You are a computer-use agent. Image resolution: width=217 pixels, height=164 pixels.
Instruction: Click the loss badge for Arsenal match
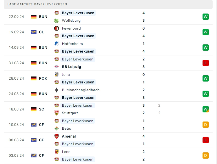pos(206,140)
